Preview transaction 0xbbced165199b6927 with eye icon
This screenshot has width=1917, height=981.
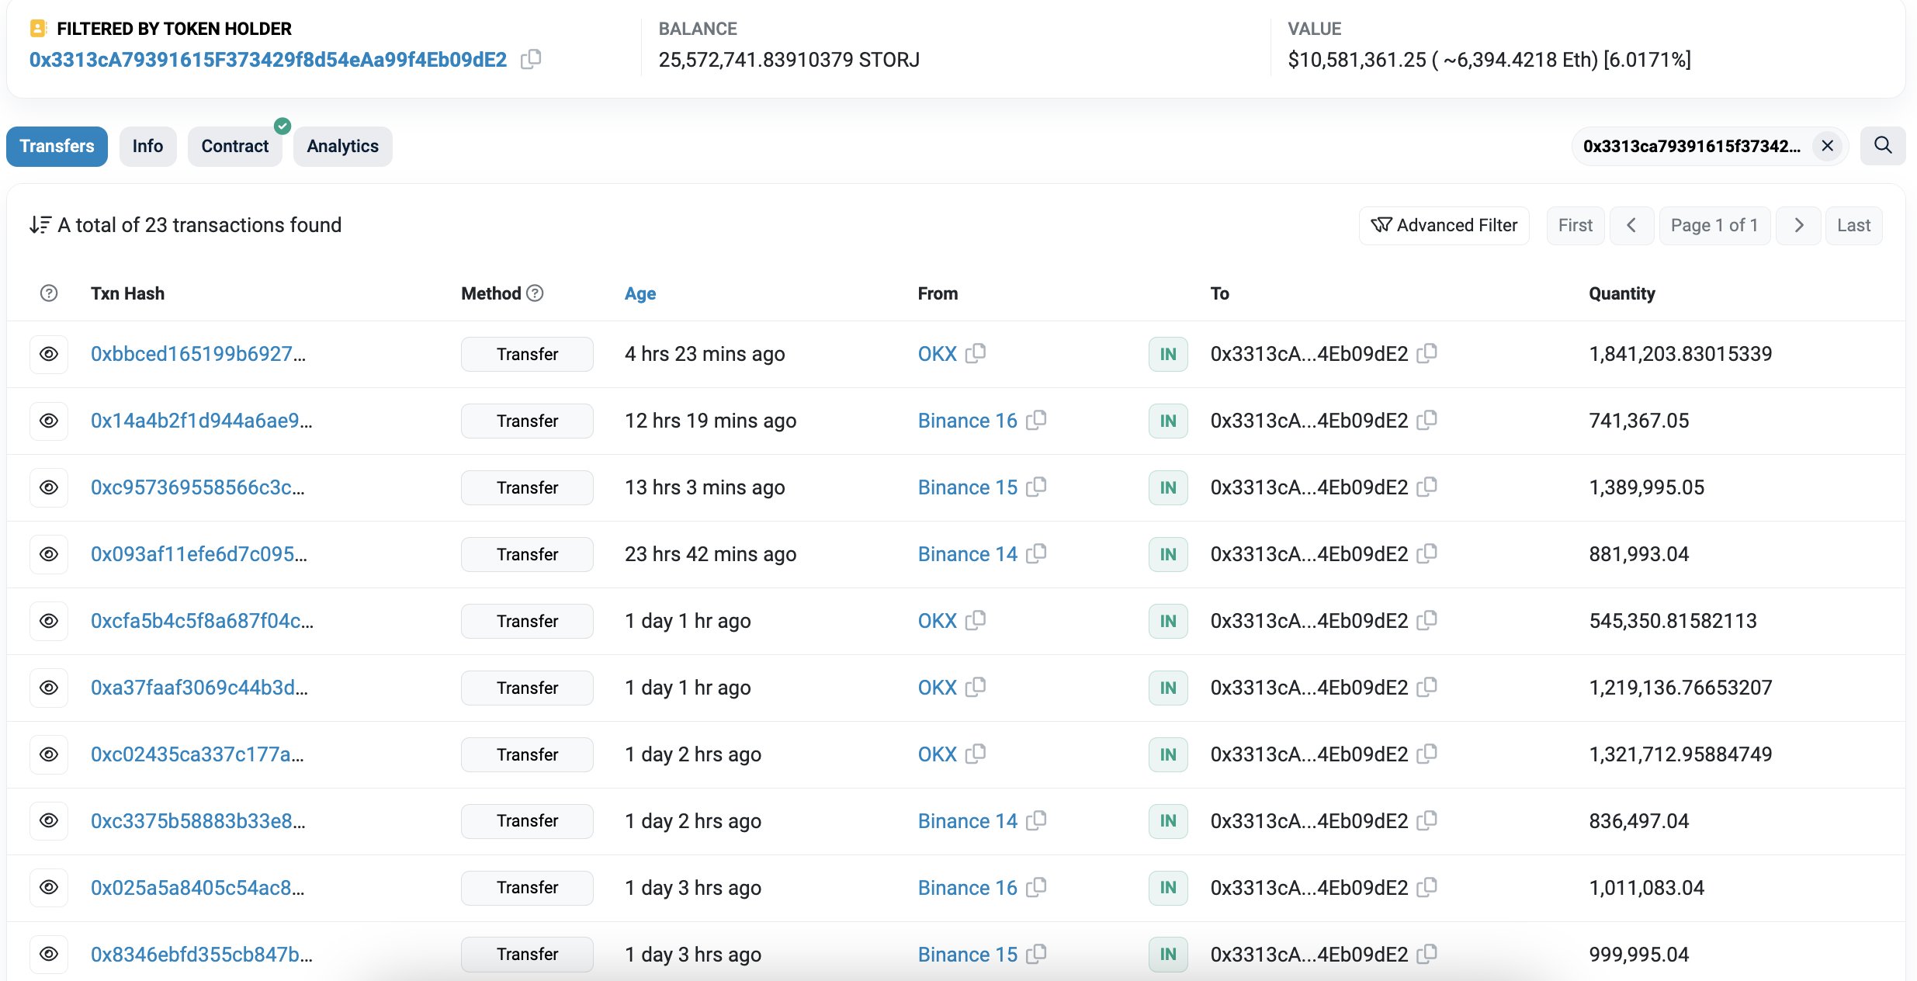49,354
